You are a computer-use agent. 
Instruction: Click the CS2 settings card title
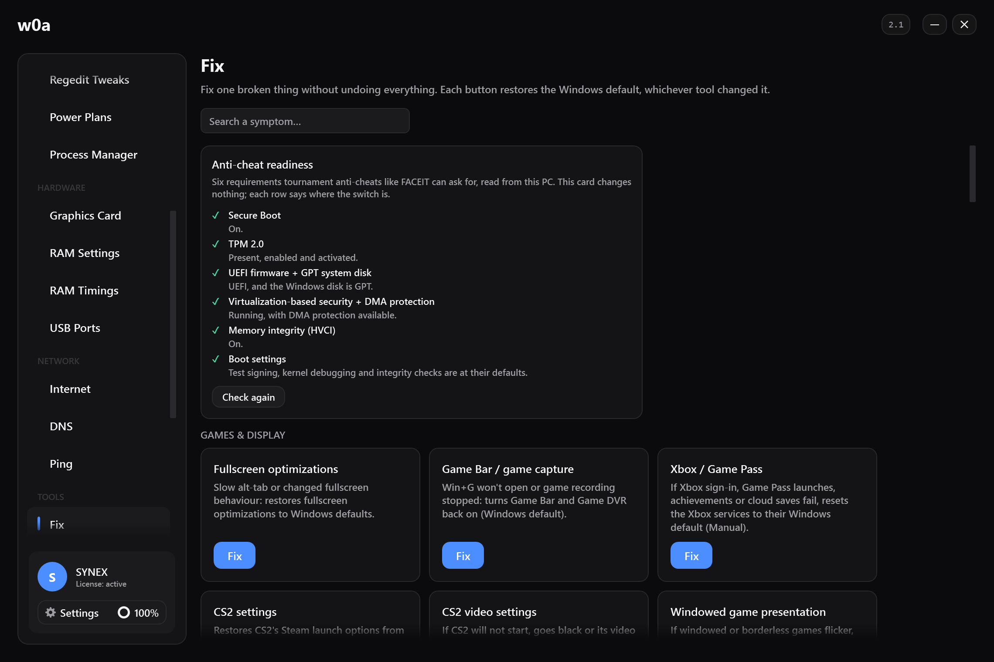(245, 612)
